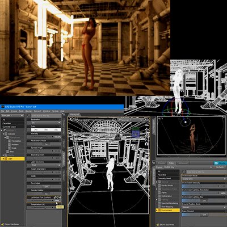
Task: Collapse the General group in Parameters tree
Action: pyautogui.click(x=3, y=134)
